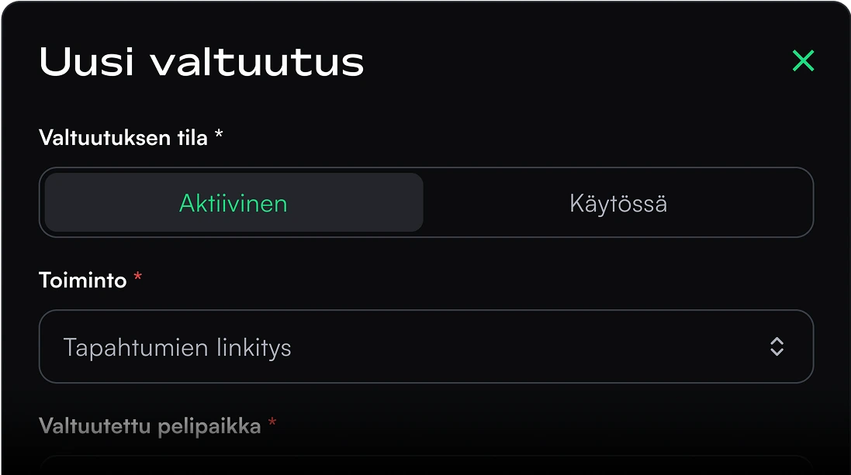Click the green Aktiivinen text
Viewport: 851px width, 475px height.
tap(234, 203)
